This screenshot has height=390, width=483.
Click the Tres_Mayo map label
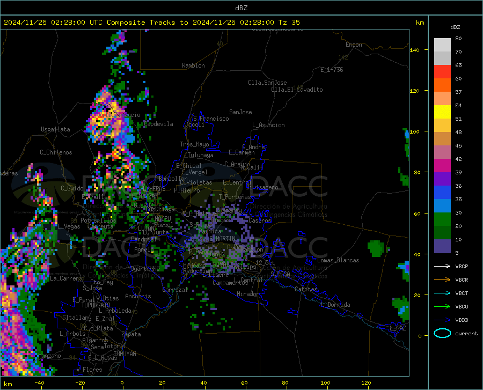point(194,144)
